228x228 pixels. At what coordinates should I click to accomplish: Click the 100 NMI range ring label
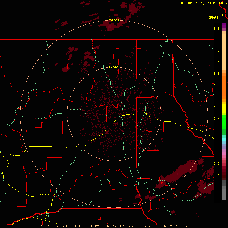pyautogui.click(x=114, y=20)
